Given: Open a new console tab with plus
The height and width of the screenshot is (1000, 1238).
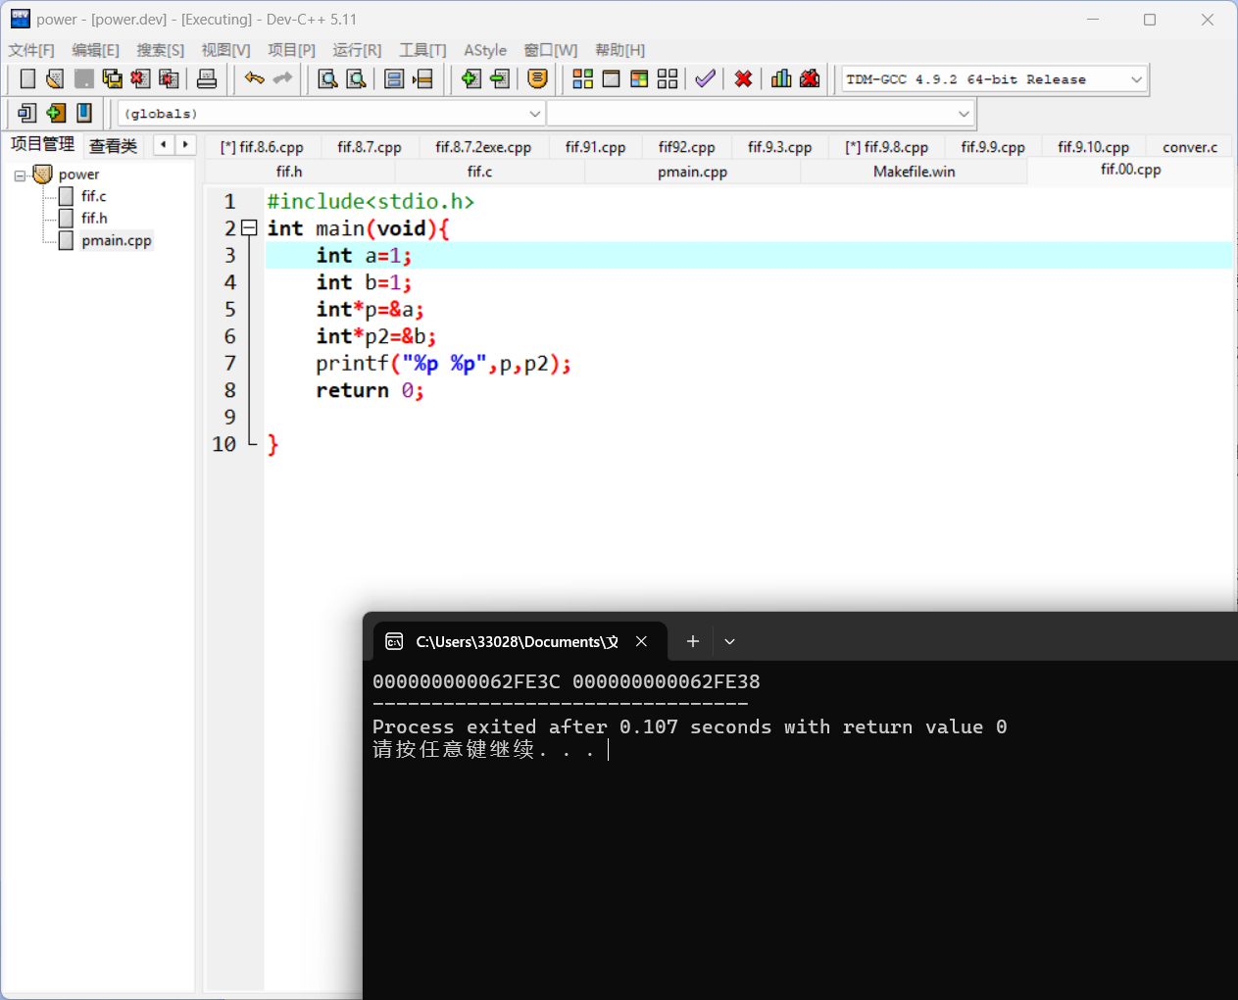Looking at the screenshot, I should point(692,641).
